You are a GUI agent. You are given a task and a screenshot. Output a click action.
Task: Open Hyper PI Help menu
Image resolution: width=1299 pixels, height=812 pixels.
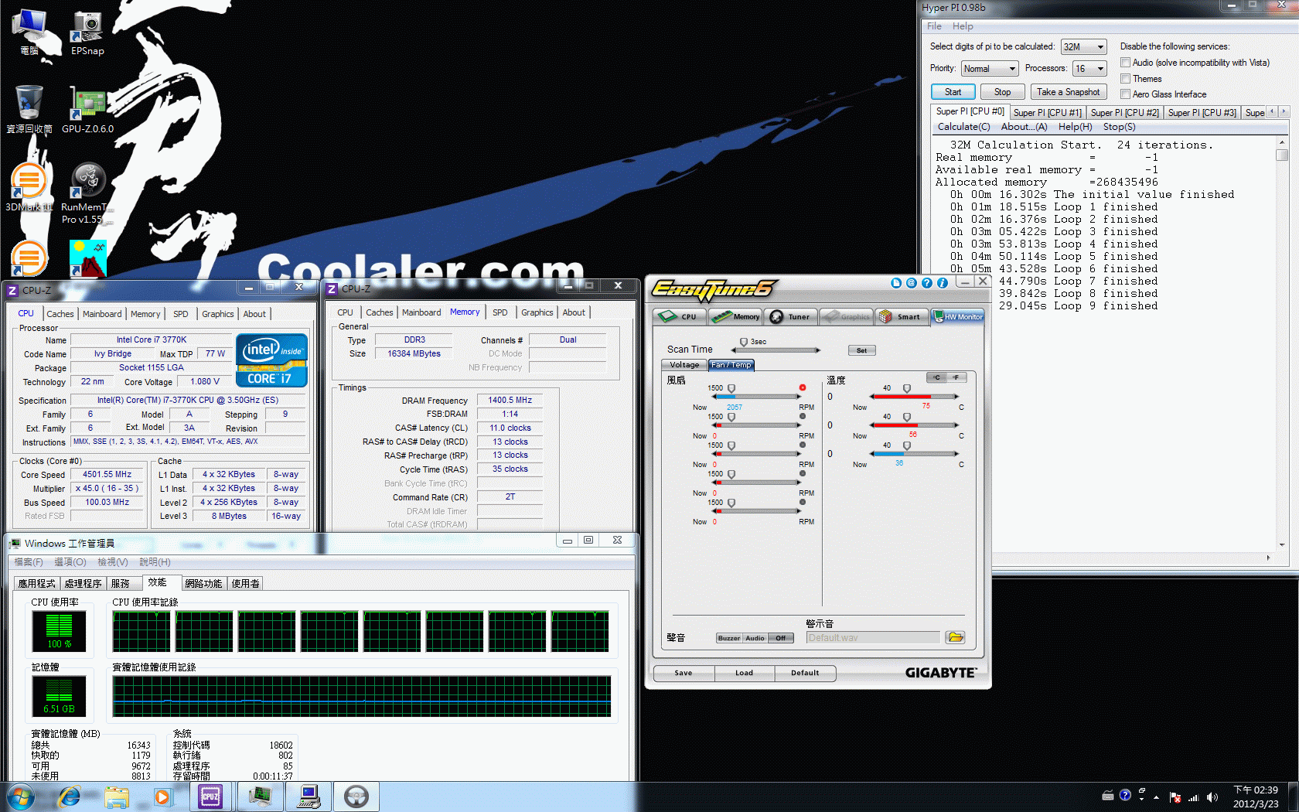(x=963, y=26)
